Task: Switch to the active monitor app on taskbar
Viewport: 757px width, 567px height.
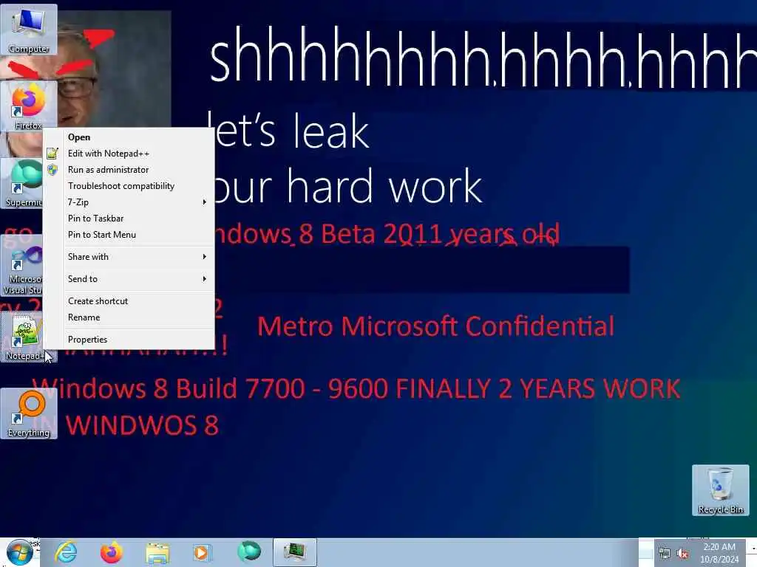Action: coord(294,552)
